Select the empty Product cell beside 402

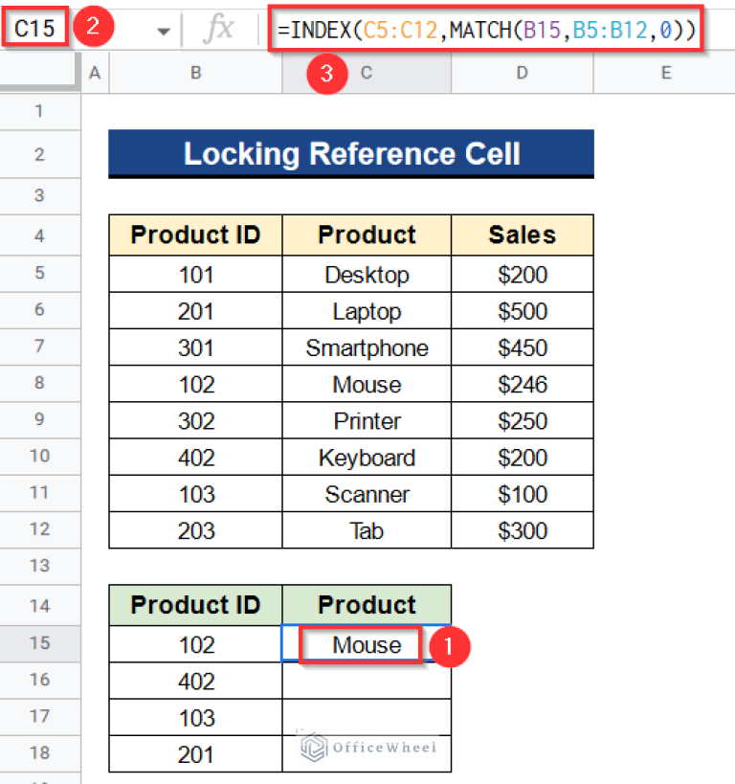[x=367, y=681]
